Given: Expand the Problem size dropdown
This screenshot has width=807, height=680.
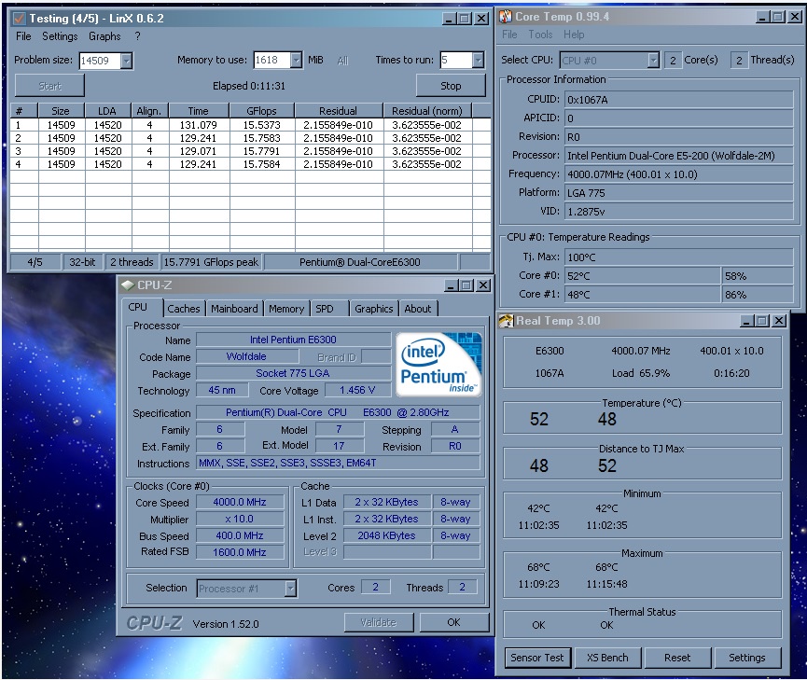Looking at the screenshot, I should [127, 61].
